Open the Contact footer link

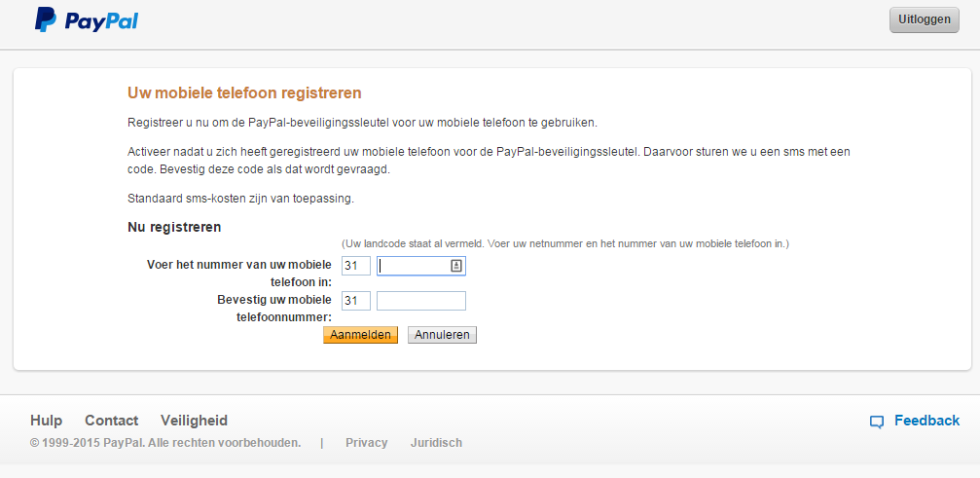click(x=112, y=421)
